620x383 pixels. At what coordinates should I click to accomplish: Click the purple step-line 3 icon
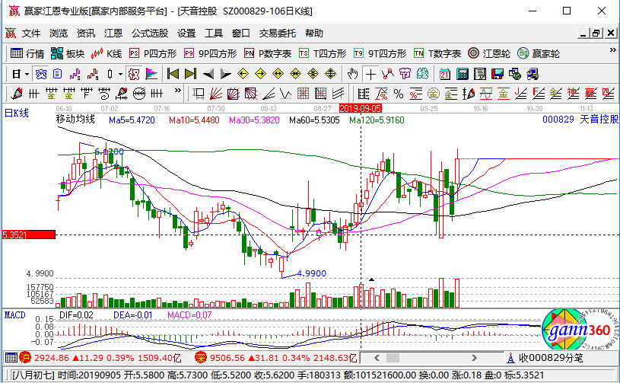coord(75,74)
